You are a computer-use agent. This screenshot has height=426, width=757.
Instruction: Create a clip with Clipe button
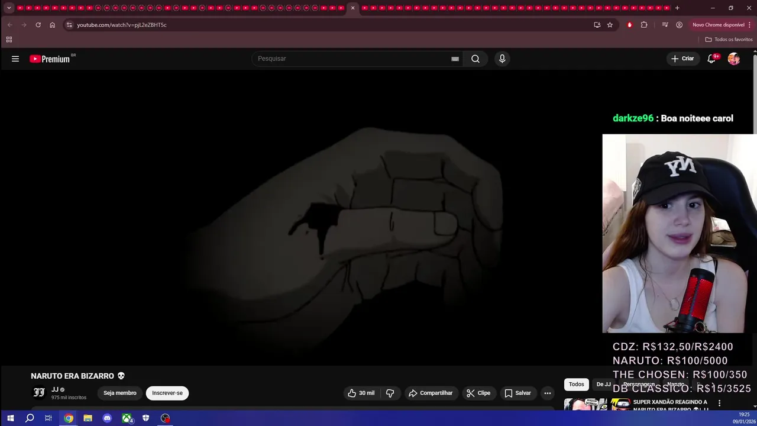(x=478, y=393)
